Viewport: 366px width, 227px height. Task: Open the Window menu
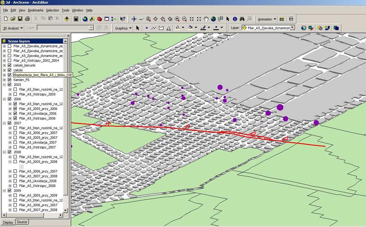pyautogui.click(x=78, y=10)
